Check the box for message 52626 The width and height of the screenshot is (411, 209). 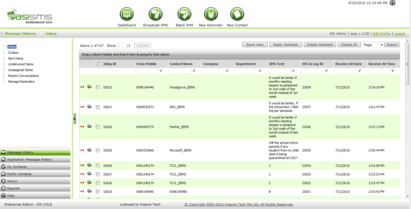click(98, 183)
